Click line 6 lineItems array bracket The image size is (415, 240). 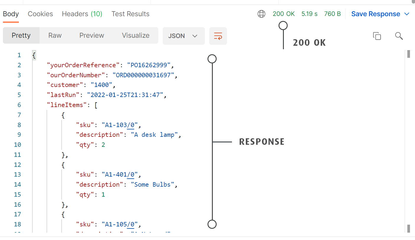tap(96, 105)
